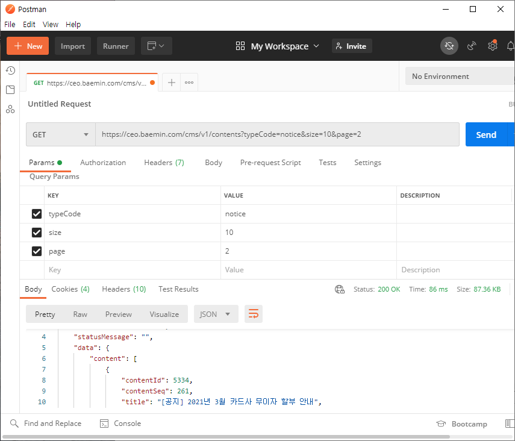Click the empty Key parameter field

pos(133,270)
